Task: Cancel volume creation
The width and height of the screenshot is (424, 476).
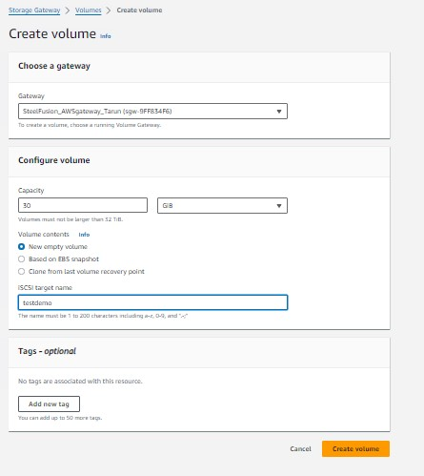Action: 300,448
